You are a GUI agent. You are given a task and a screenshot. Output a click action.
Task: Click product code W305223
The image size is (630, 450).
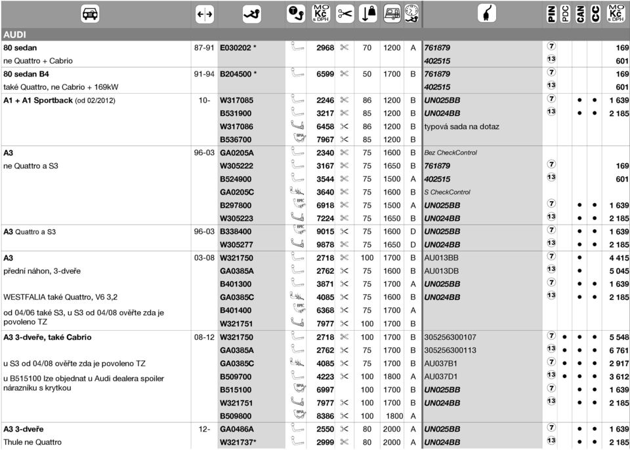[x=237, y=219]
